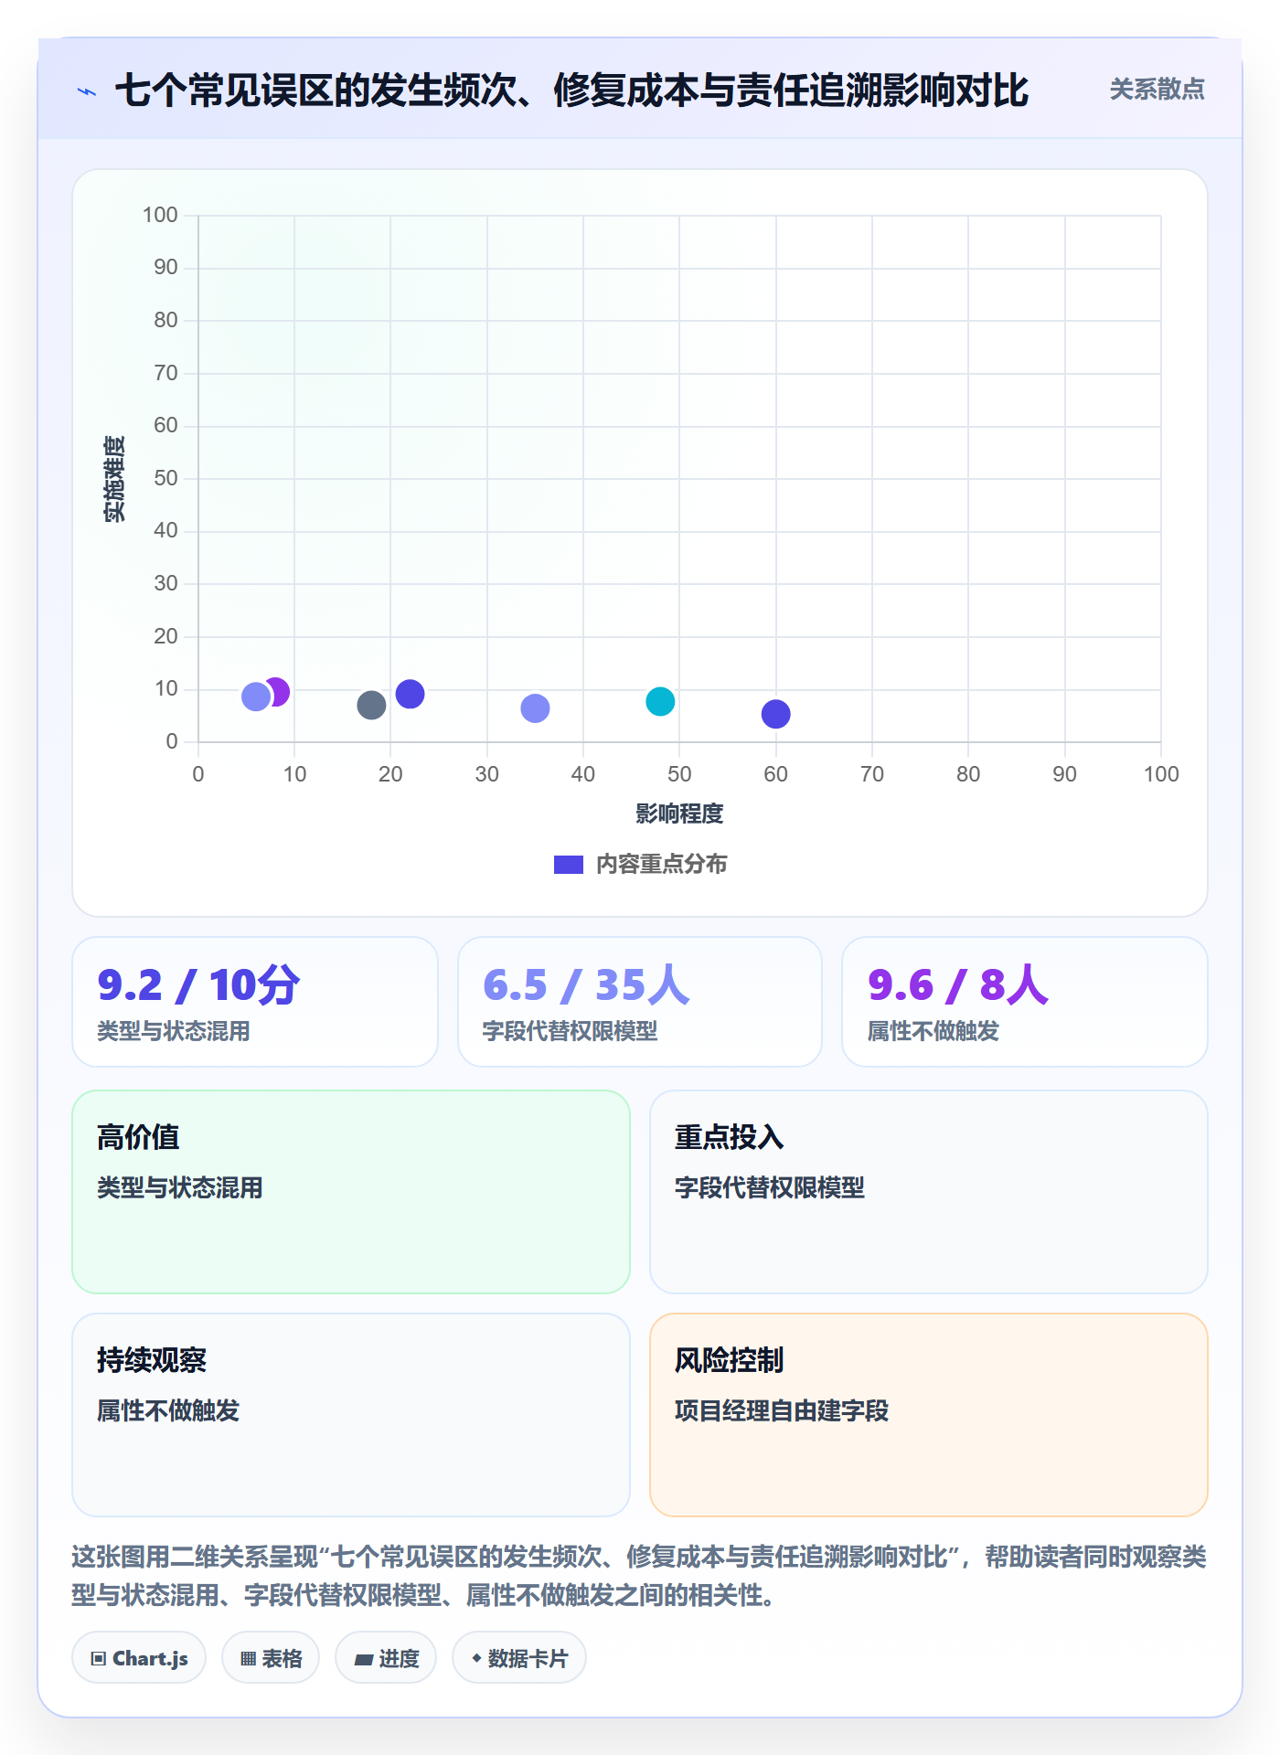1280x1755 pixels.
Task: Click the 持续观察 card heading
Action: click(x=152, y=1360)
